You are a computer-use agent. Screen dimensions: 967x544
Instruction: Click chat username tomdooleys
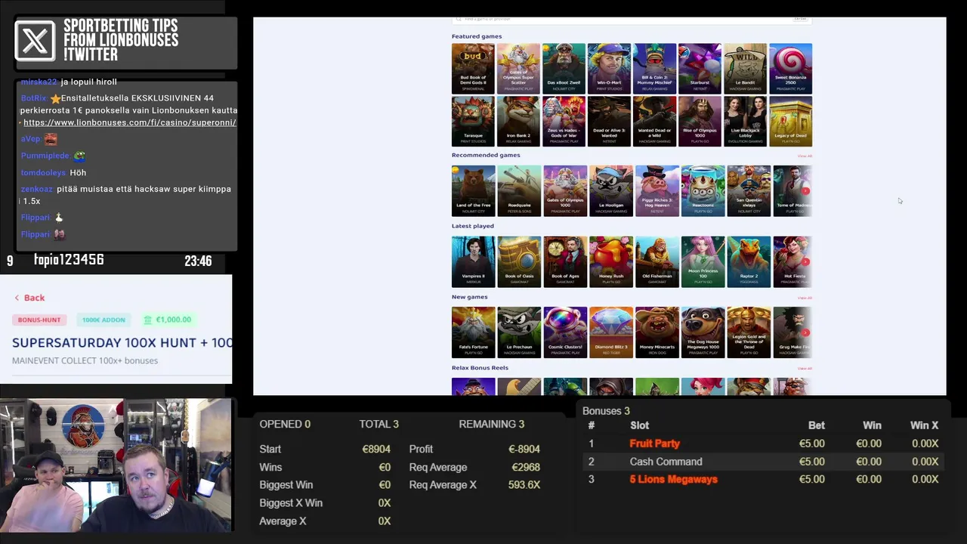pos(43,173)
